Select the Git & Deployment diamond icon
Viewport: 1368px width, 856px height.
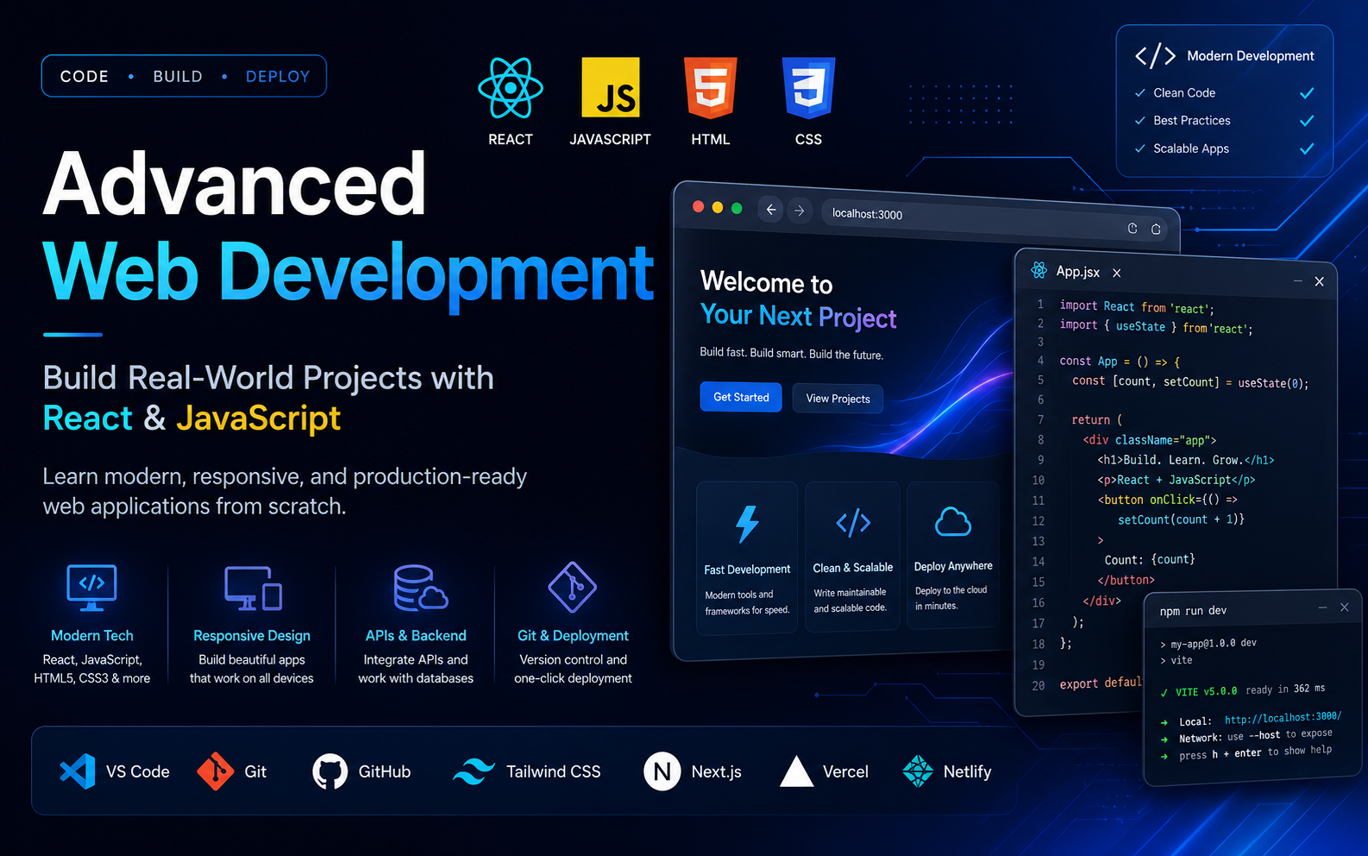(x=573, y=588)
